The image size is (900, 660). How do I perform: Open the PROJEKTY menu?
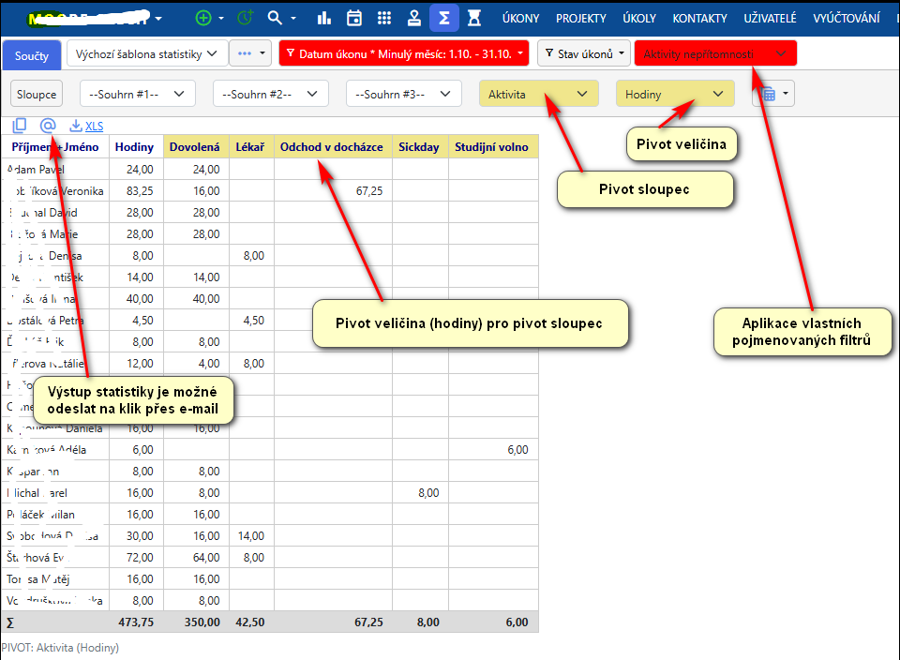click(581, 18)
